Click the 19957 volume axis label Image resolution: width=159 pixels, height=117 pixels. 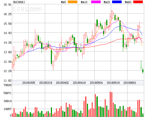(x=7, y=109)
